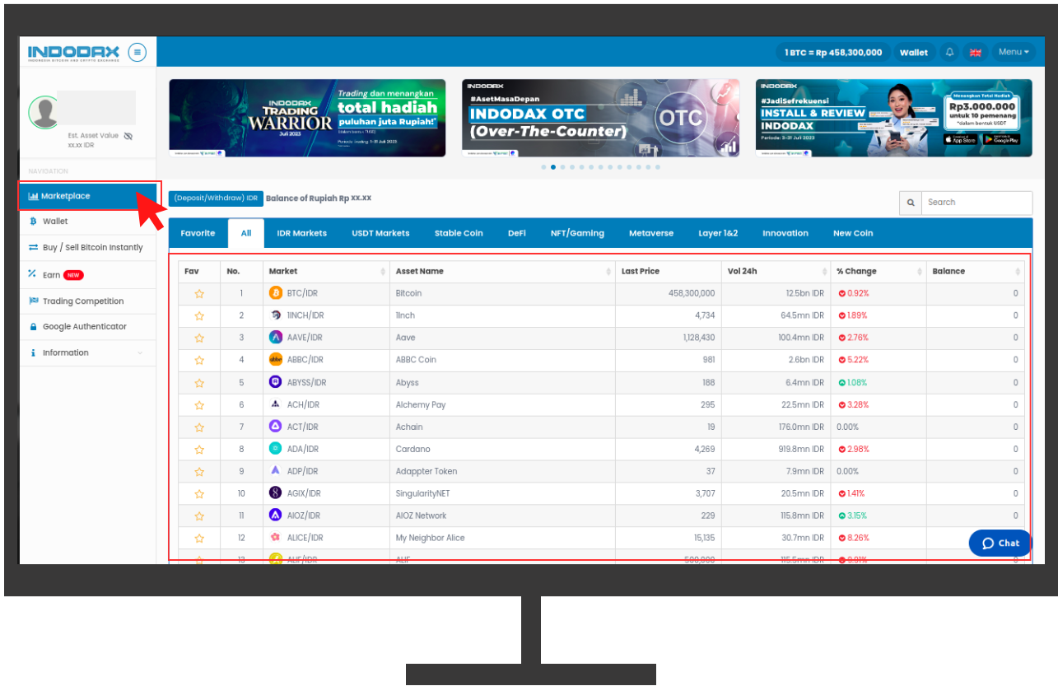Select the IDR Markets tab
This screenshot has height=686, width=1058.
[302, 233]
